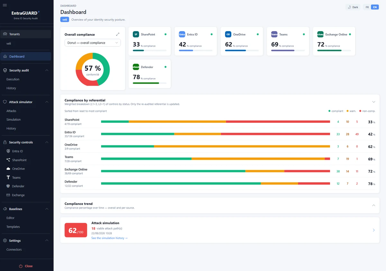
Task: Click the compliant legend item
Action: [x=336, y=111]
